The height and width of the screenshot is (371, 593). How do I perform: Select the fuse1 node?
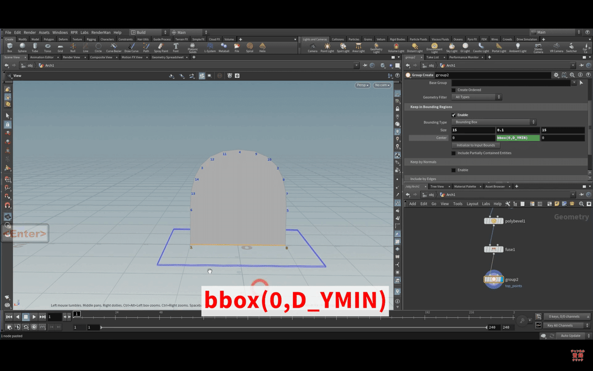pyautogui.click(x=494, y=249)
